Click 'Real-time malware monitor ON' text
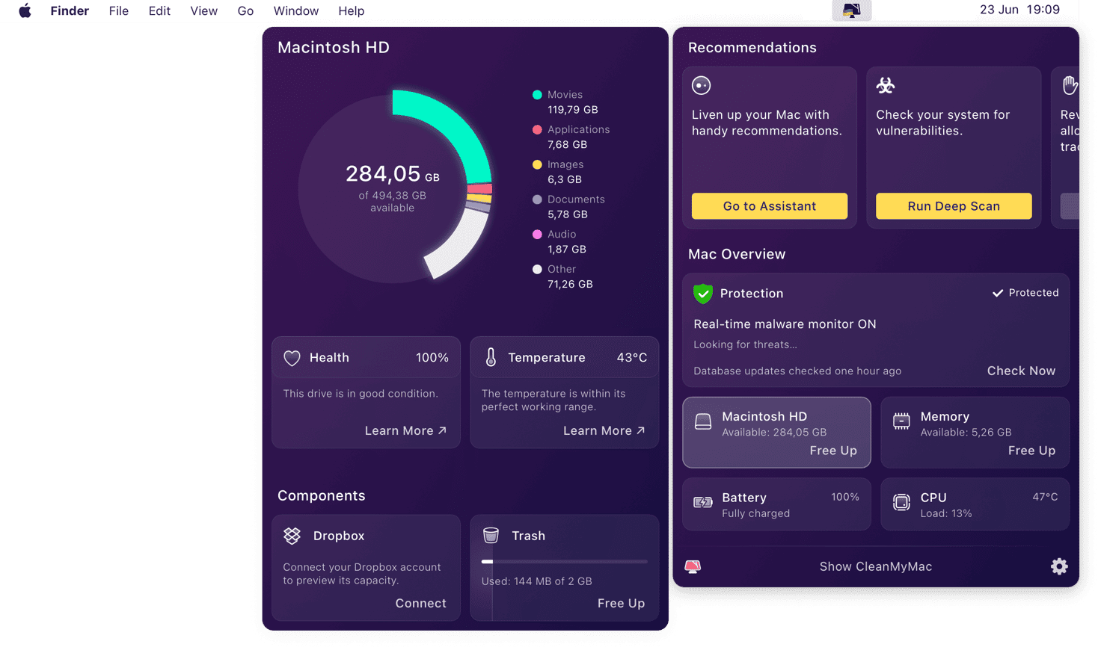This screenshot has height=656, width=1101. click(x=785, y=324)
